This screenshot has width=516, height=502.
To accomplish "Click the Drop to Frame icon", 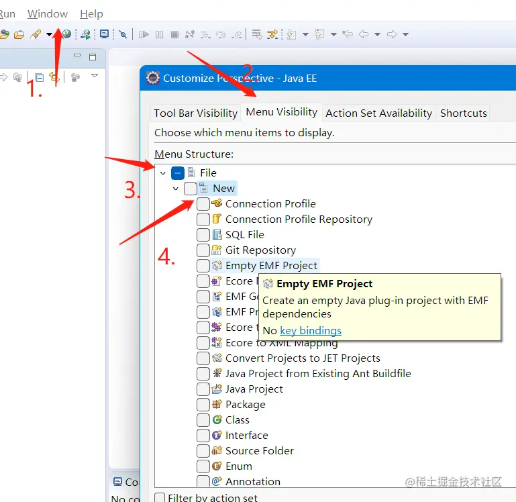I will coord(257,34).
